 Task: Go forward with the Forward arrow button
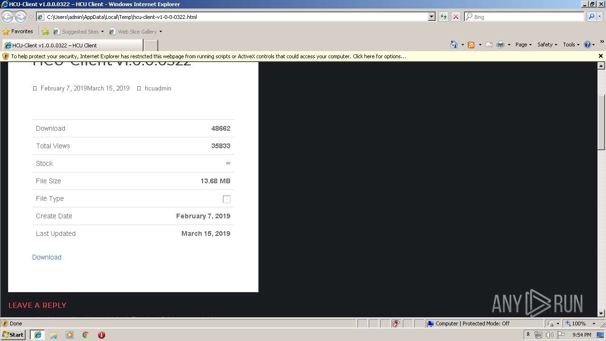(20, 17)
